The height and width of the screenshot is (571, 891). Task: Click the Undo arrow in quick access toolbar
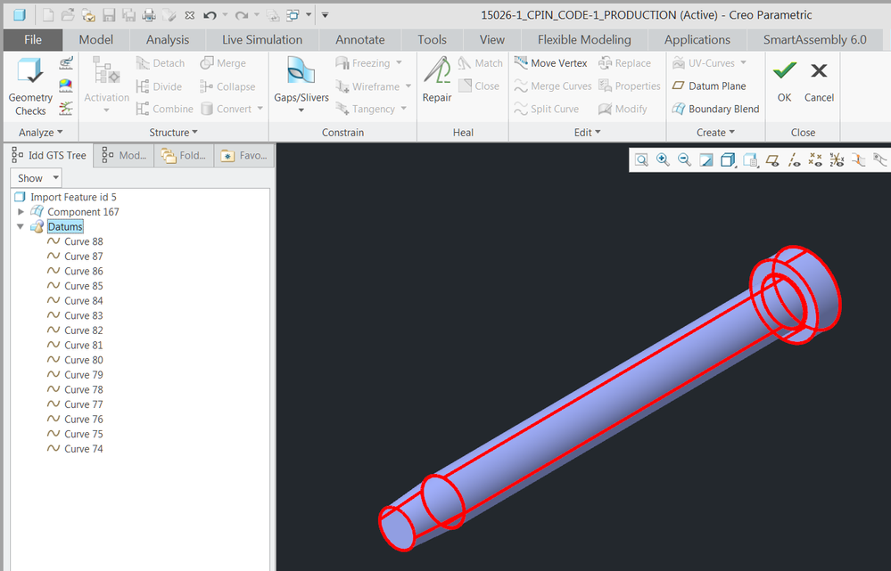pos(210,15)
